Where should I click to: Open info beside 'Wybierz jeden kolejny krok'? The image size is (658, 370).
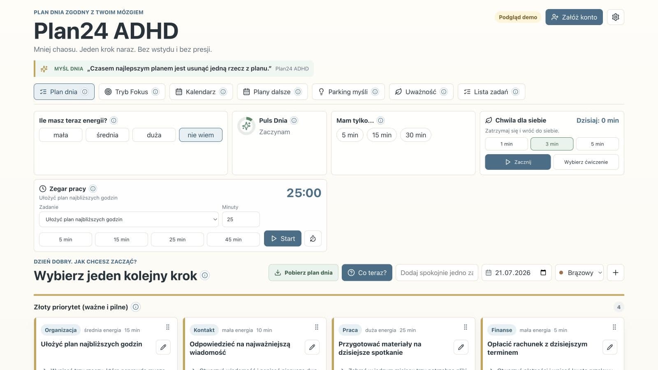(x=205, y=275)
